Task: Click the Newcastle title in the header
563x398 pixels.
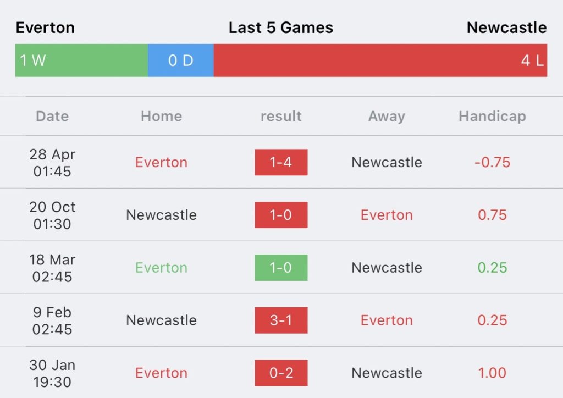Action: tap(506, 27)
